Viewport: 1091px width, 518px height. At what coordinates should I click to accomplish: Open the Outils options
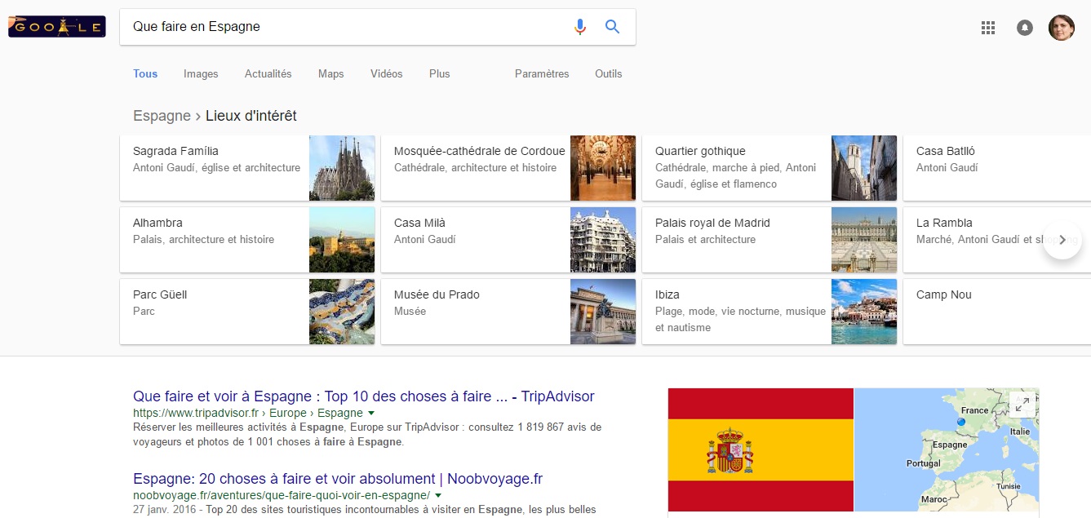(608, 73)
